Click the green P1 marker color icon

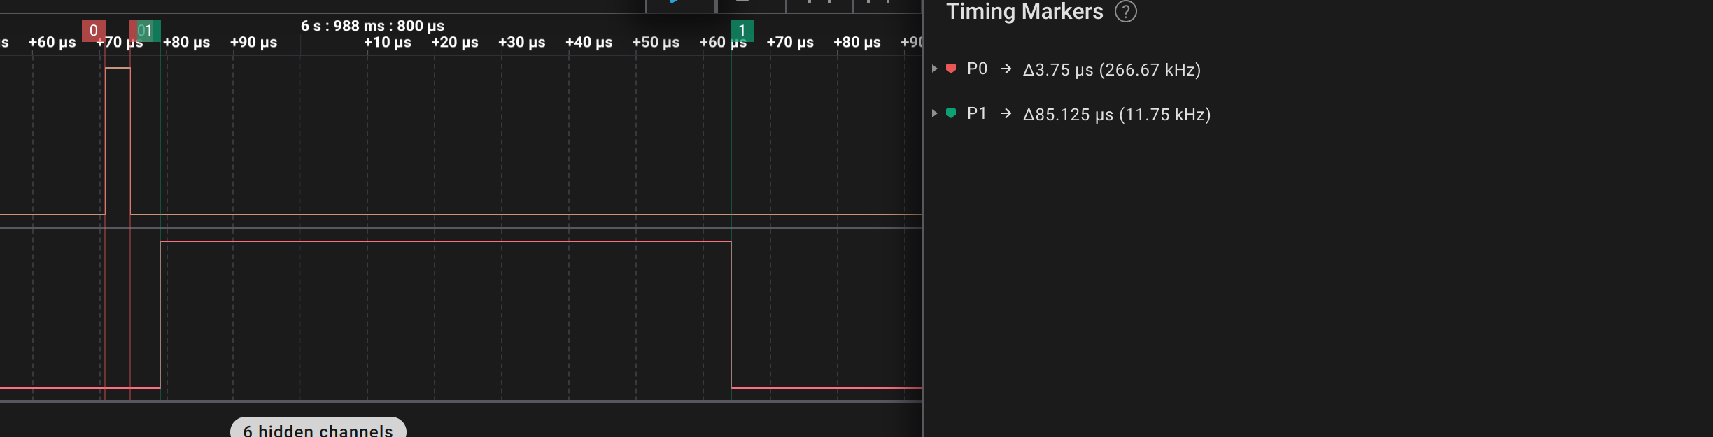[x=951, y=113]
